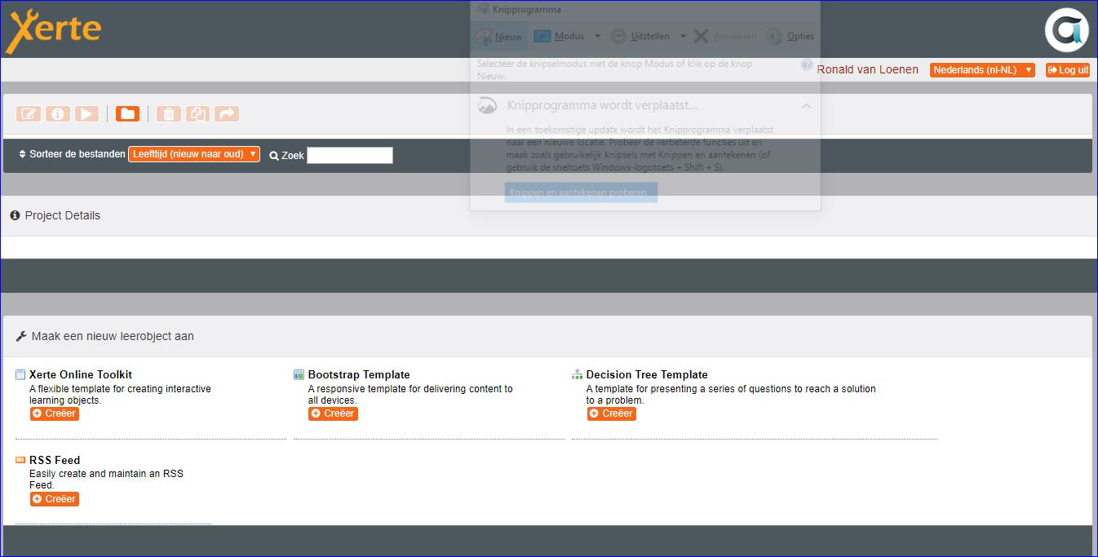Image resolution: width=1098 pixels, height=557 pixels.
Task: Click Annuleren in the Knipprogramma toolbar
Action: pos(725,36)
